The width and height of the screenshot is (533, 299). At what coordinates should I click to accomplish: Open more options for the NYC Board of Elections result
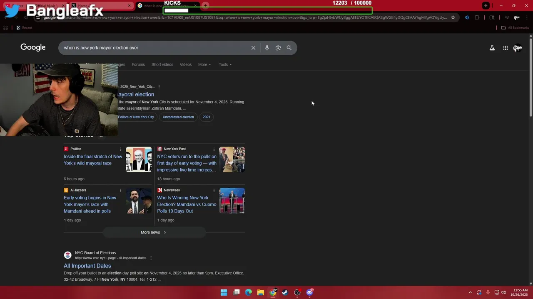151,258
